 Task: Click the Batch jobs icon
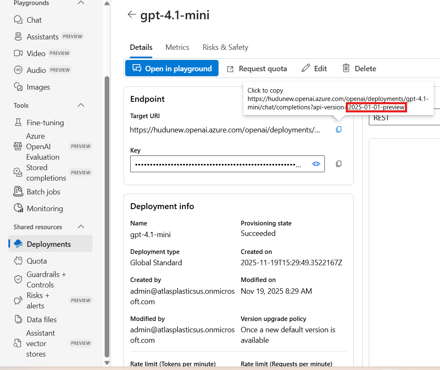pyautogui.click(x=18, y=191)
